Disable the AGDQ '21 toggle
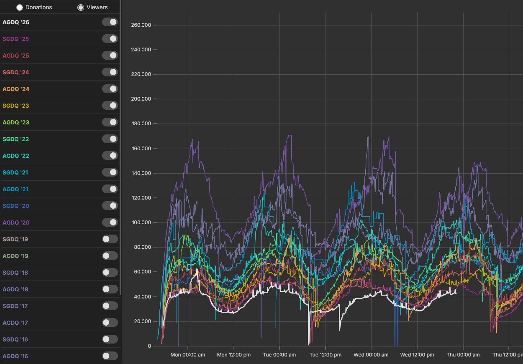This screenshot has width=523, height=364. [110, 189]
